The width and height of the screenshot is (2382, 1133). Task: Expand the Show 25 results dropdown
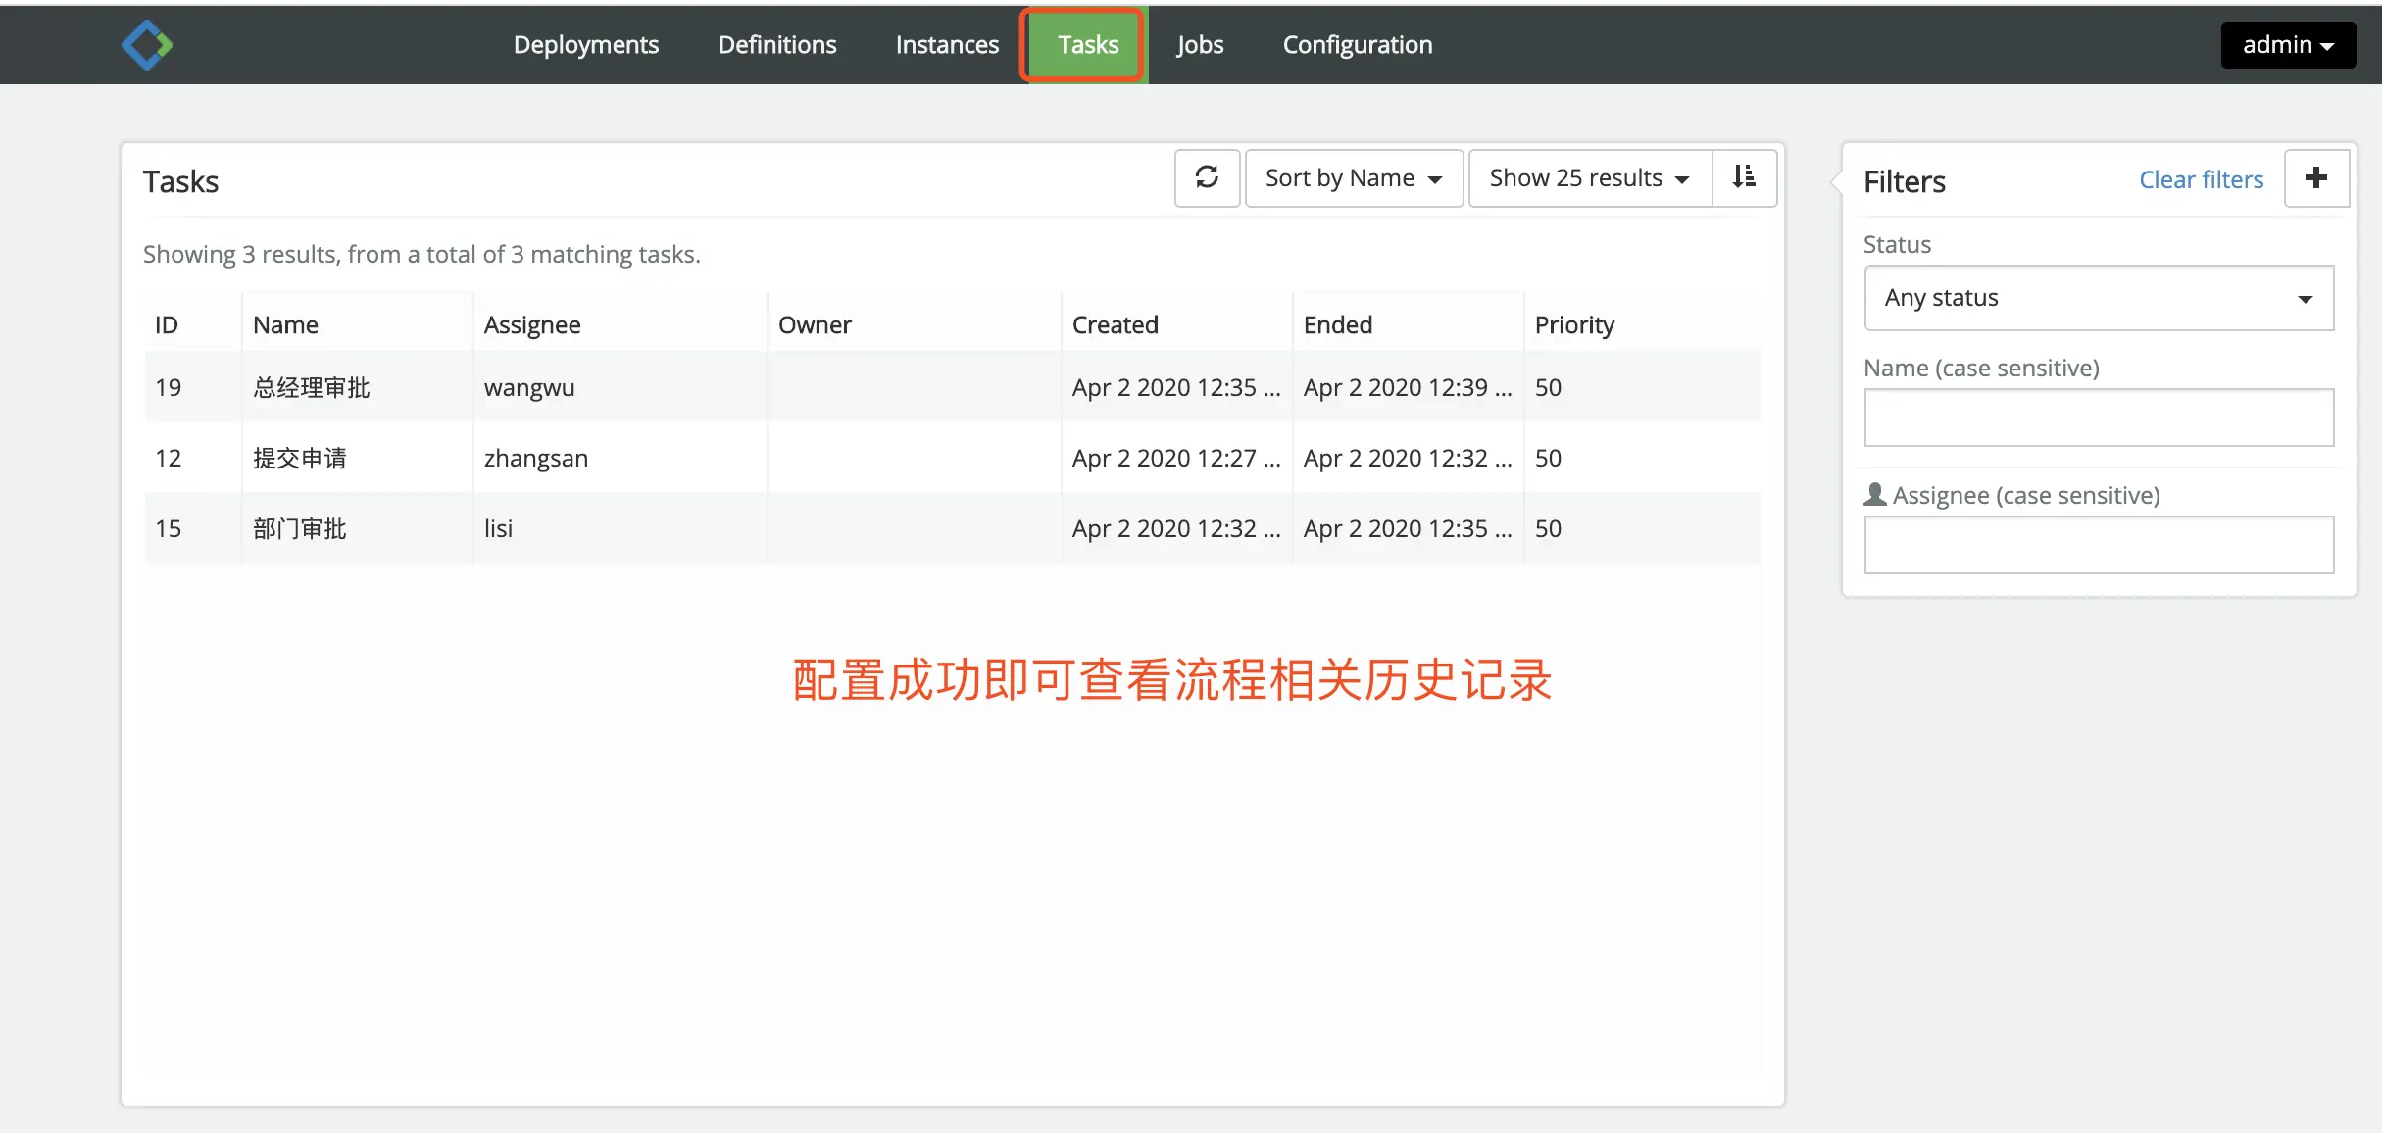coord(1589,178)
